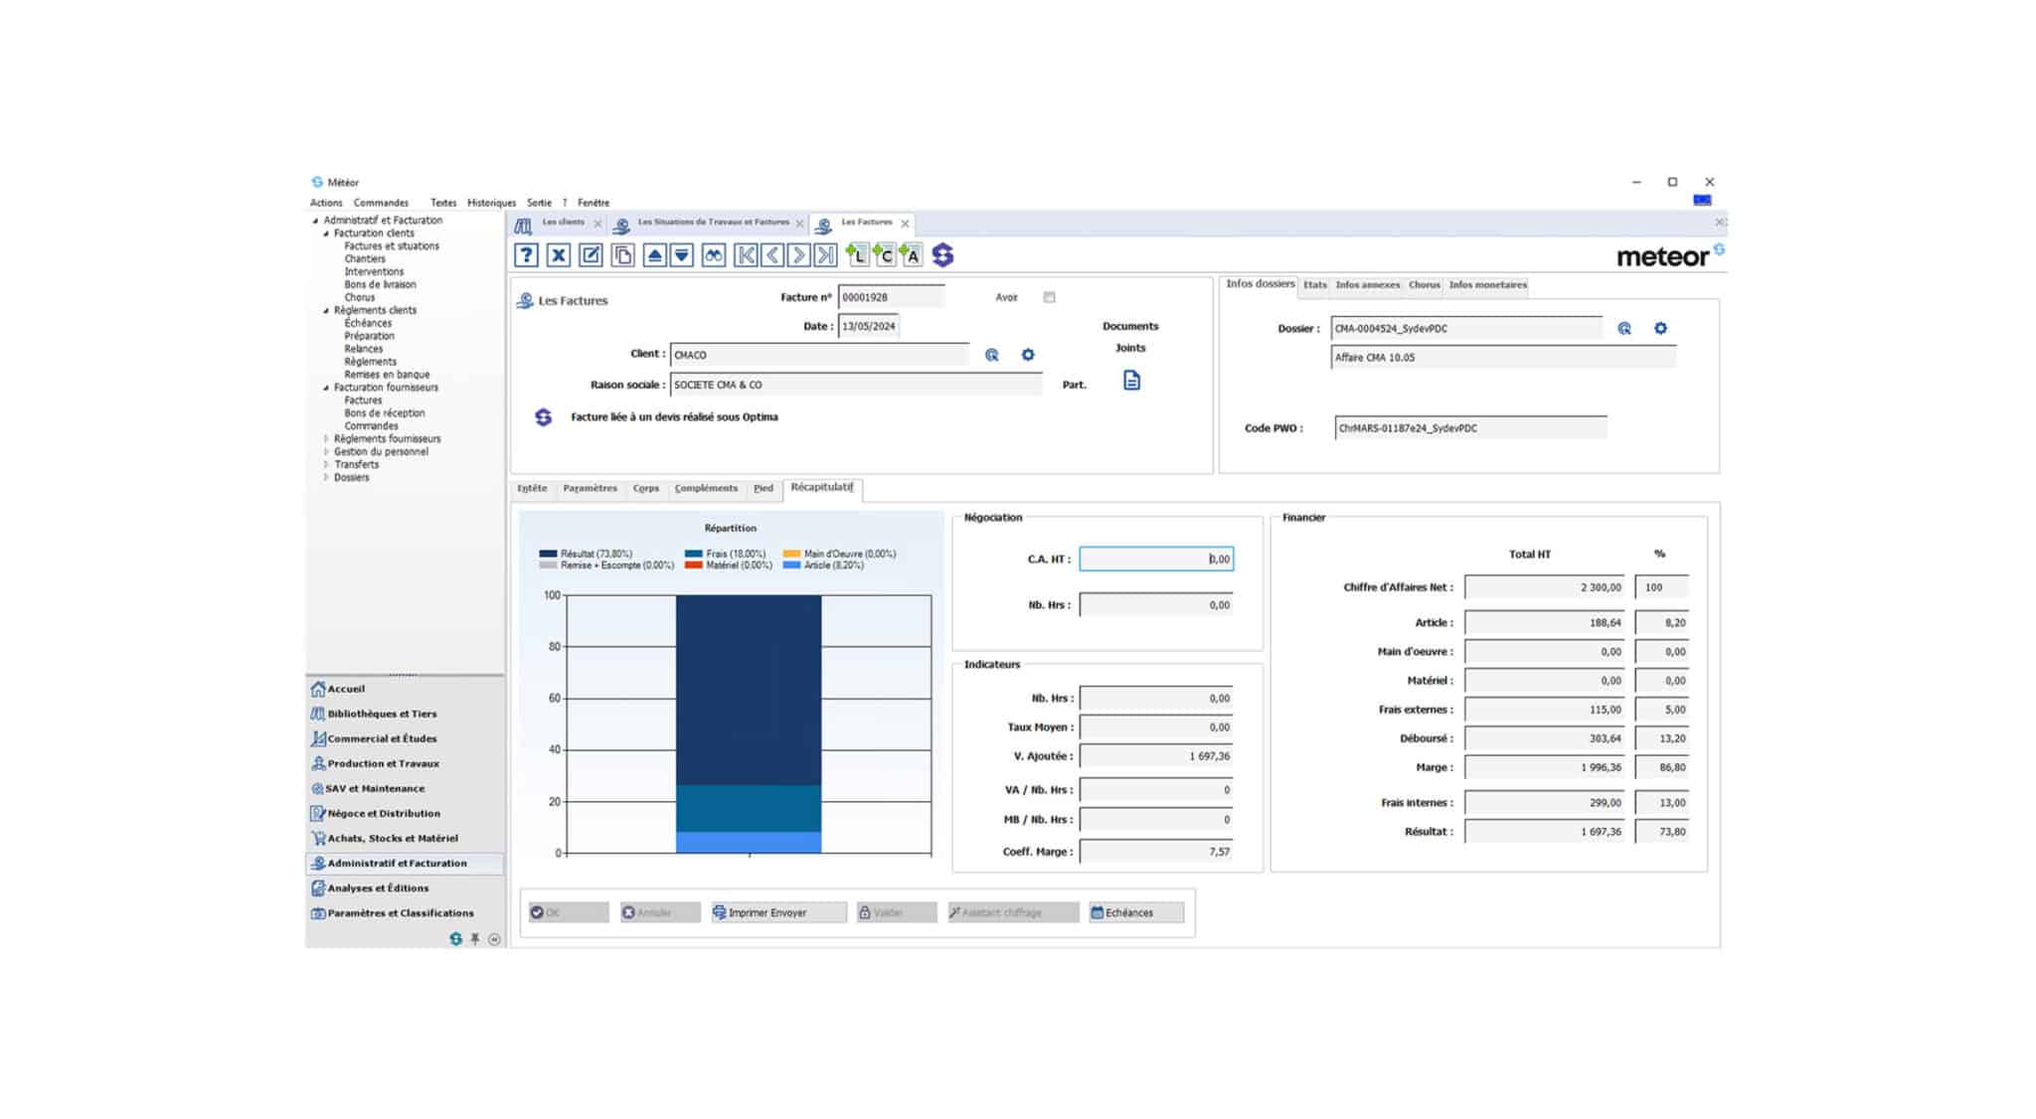Open attached documents page icon
2036x1119 pixels.
tap(1131, 381)
